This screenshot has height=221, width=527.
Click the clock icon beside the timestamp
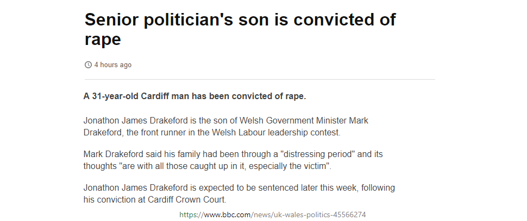(88, 64)
